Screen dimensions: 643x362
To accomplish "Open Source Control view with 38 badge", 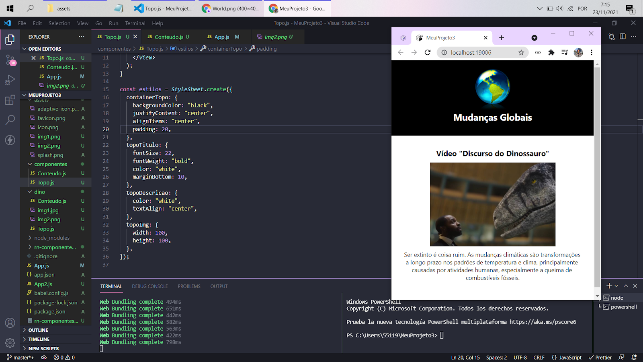I will [10, 60].
